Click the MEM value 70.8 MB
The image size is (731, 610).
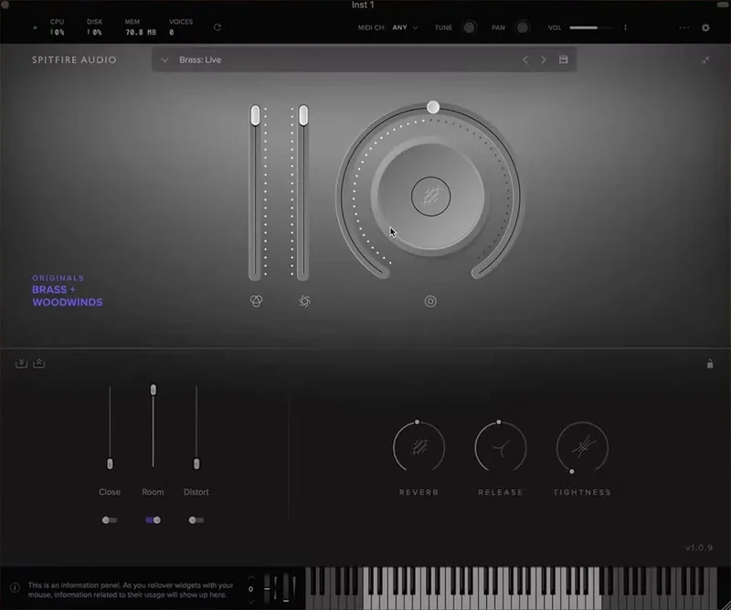[141, 32]
